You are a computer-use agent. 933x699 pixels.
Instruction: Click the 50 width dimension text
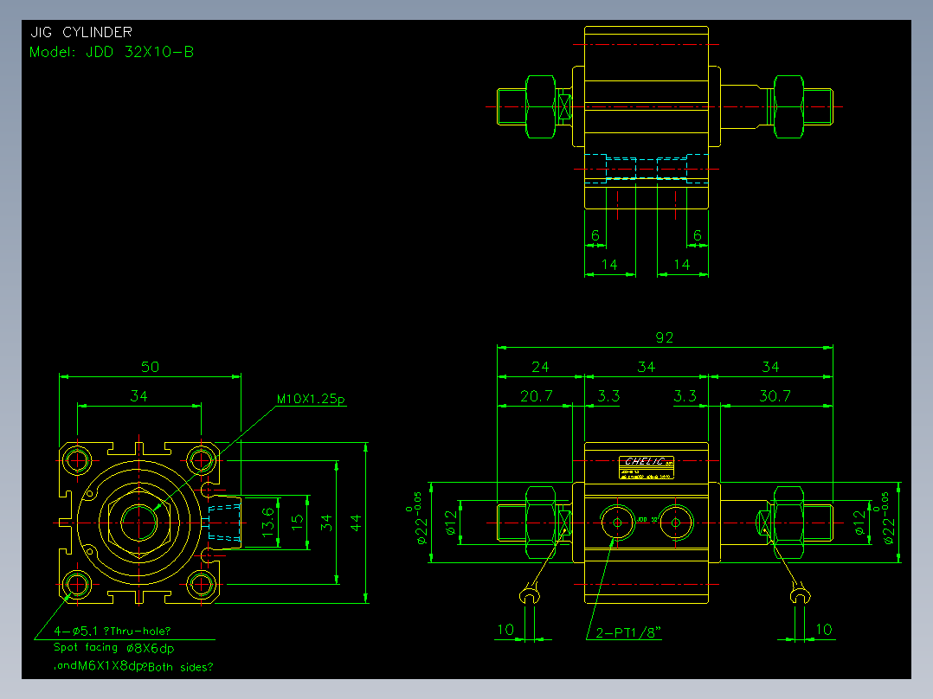150,367
